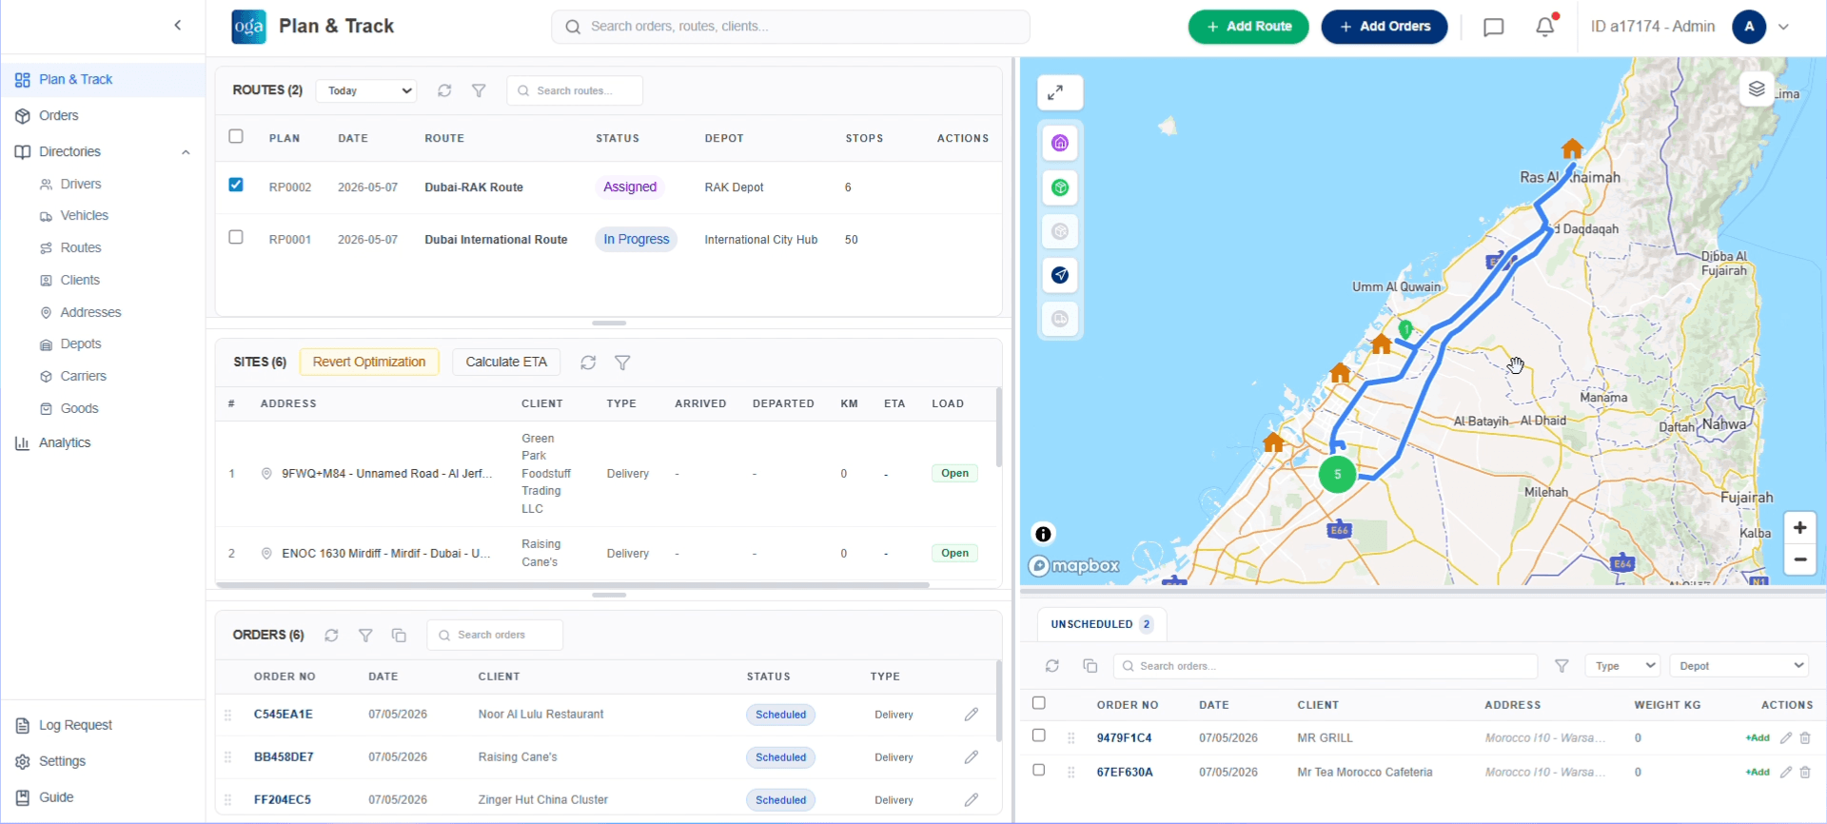Open the map info icon
This screenshot has height=824, width=1827.
point(1043,534)
